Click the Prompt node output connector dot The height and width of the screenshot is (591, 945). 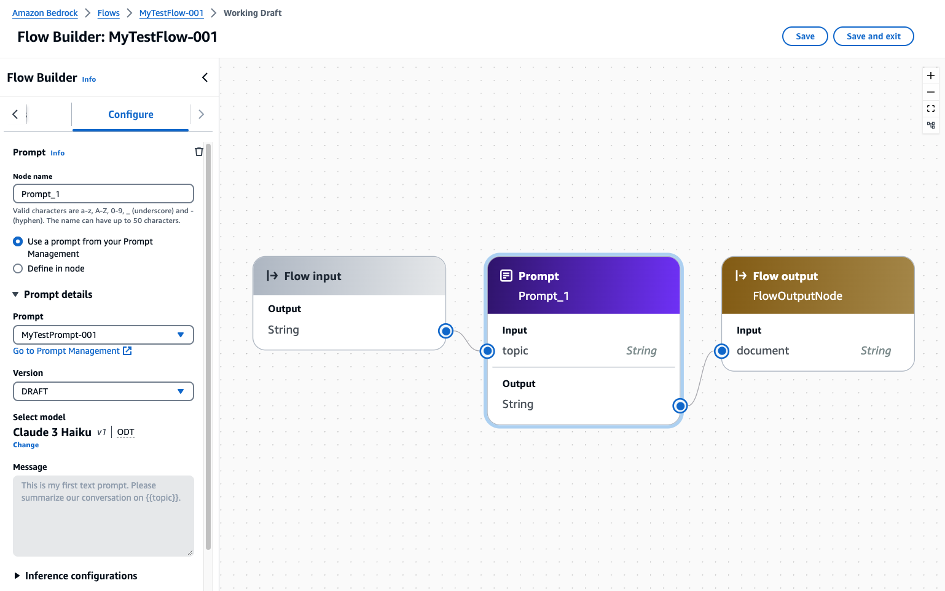(680, 405)
